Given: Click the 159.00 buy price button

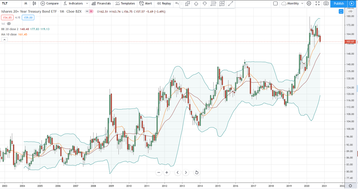Looking at the screenshot, I should [28, 18].
